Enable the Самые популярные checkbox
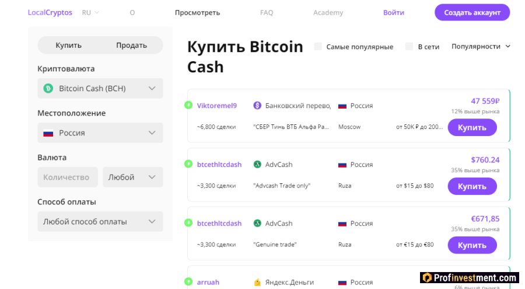 coord(318,47)
